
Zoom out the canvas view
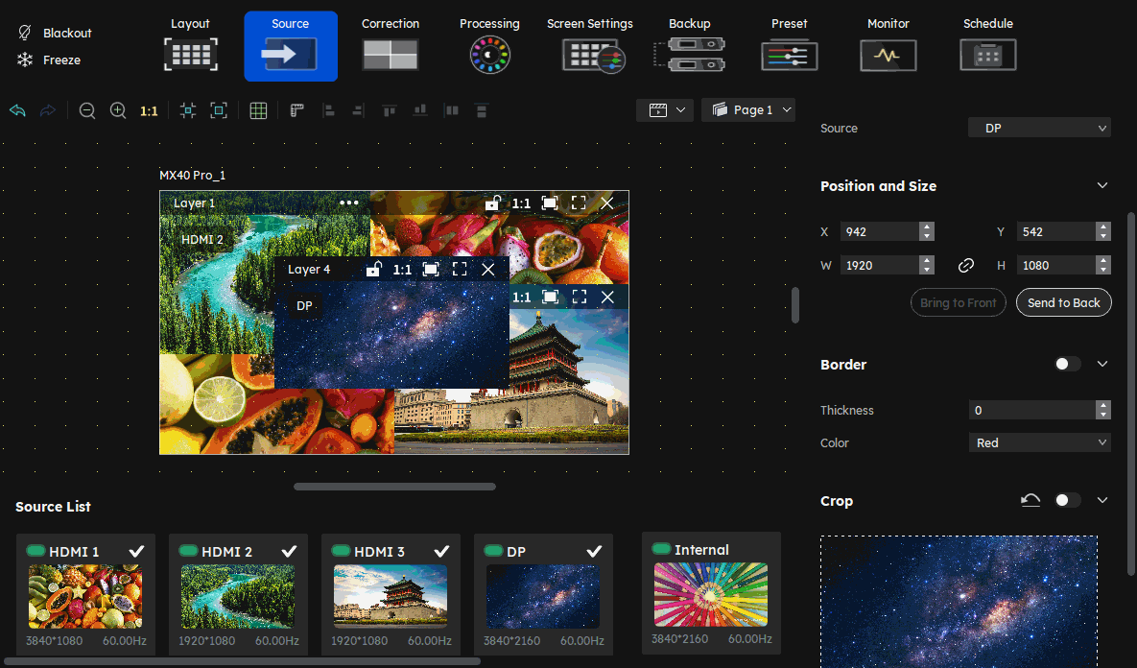87,111
